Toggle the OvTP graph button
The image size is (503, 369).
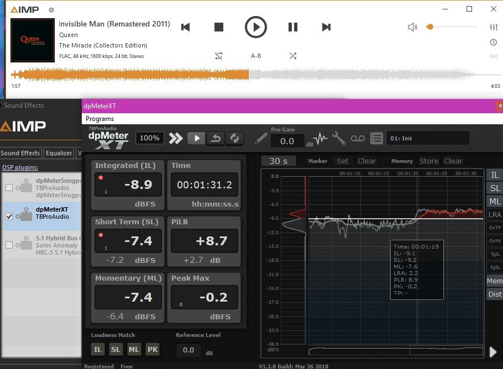click(x=495, y=228)
